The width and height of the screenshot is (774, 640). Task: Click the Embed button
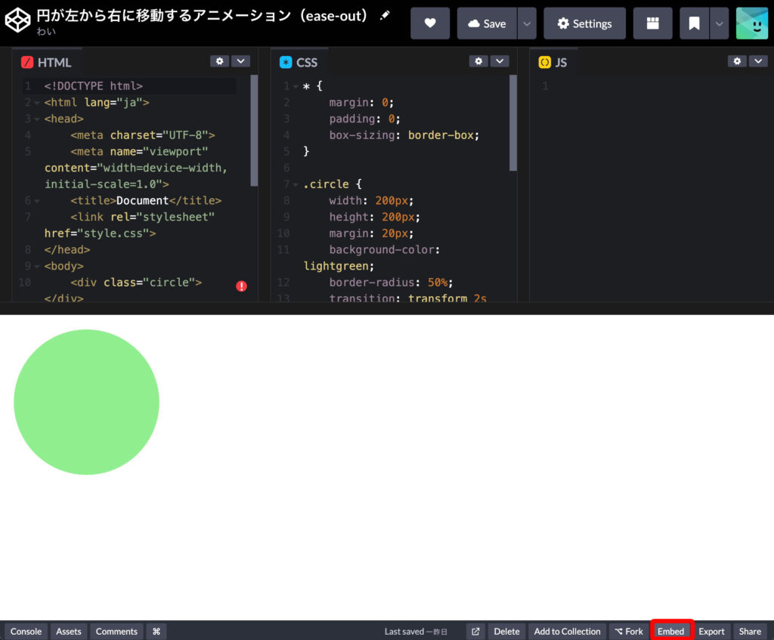pyautogui.click(x=671, y=631)
